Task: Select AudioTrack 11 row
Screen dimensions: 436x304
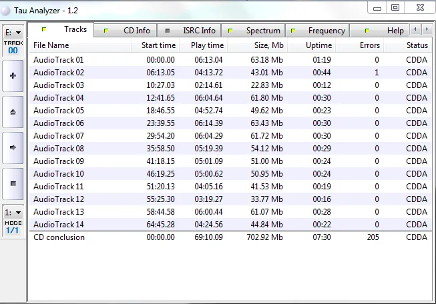Action: pos(230,187)
